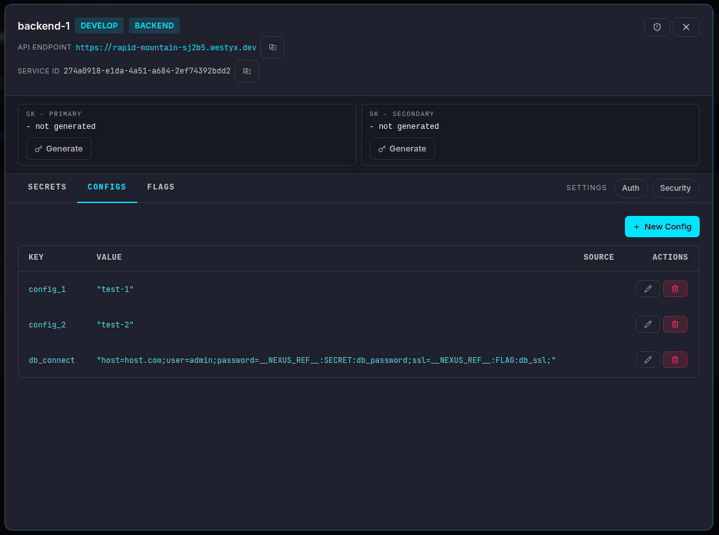Viewport: 719px width, 535px height.
Task: Edit the db_connect entry
Action: 648,360
